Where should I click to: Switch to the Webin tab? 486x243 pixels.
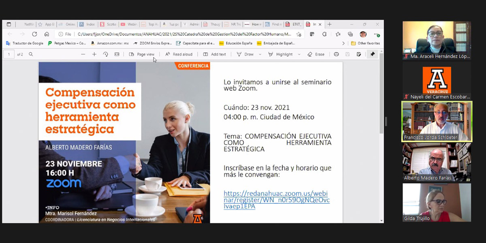pos(129,24)
